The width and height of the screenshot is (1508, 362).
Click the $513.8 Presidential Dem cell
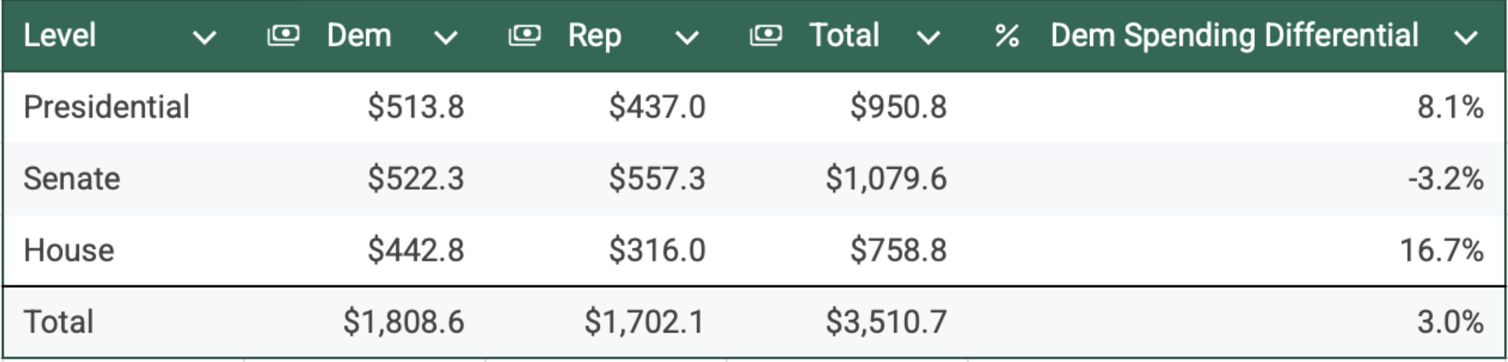(415, 107)
